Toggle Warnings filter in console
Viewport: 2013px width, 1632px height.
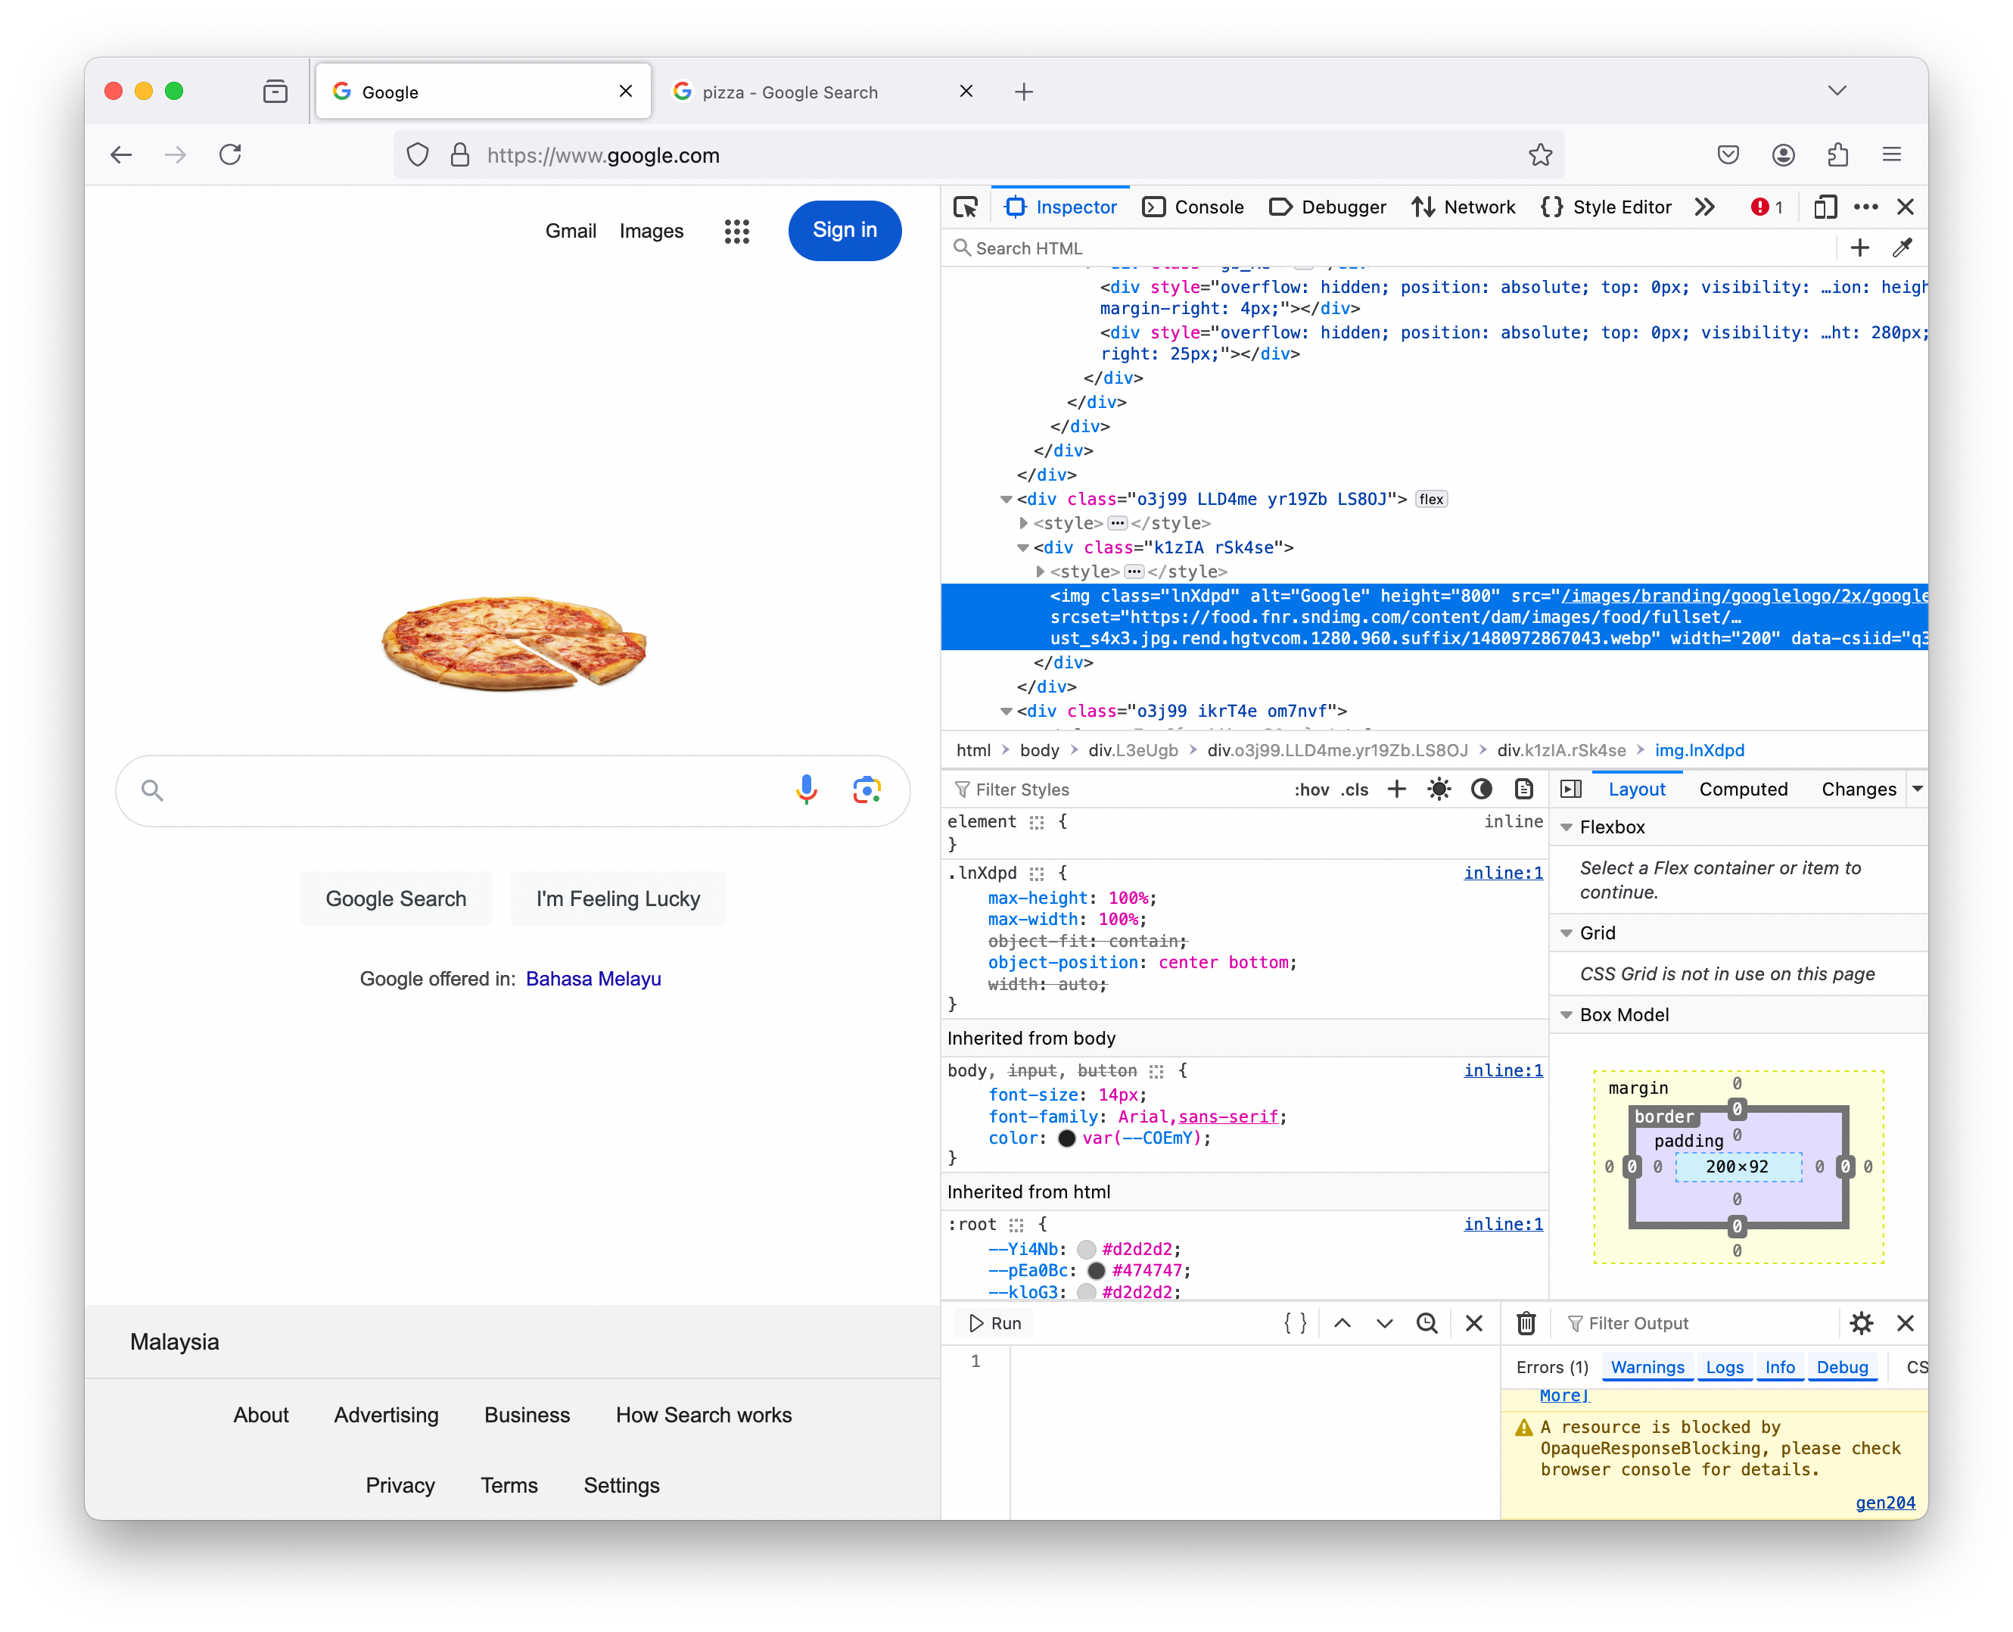(1647, 1368)
